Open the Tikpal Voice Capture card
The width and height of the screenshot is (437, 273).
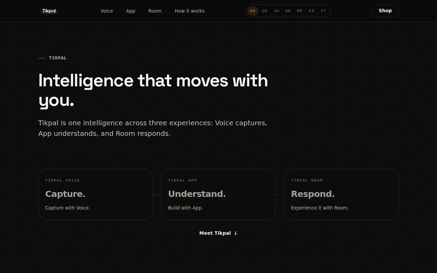[x=96, y=195]
